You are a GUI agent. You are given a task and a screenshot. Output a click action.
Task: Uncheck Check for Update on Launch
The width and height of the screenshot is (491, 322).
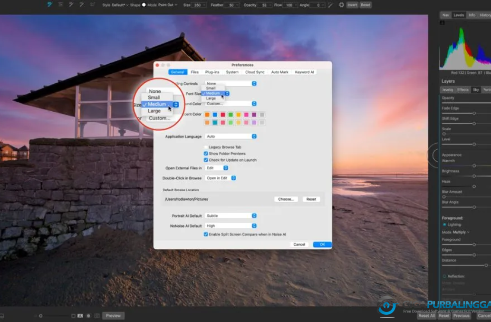point(206,160)
